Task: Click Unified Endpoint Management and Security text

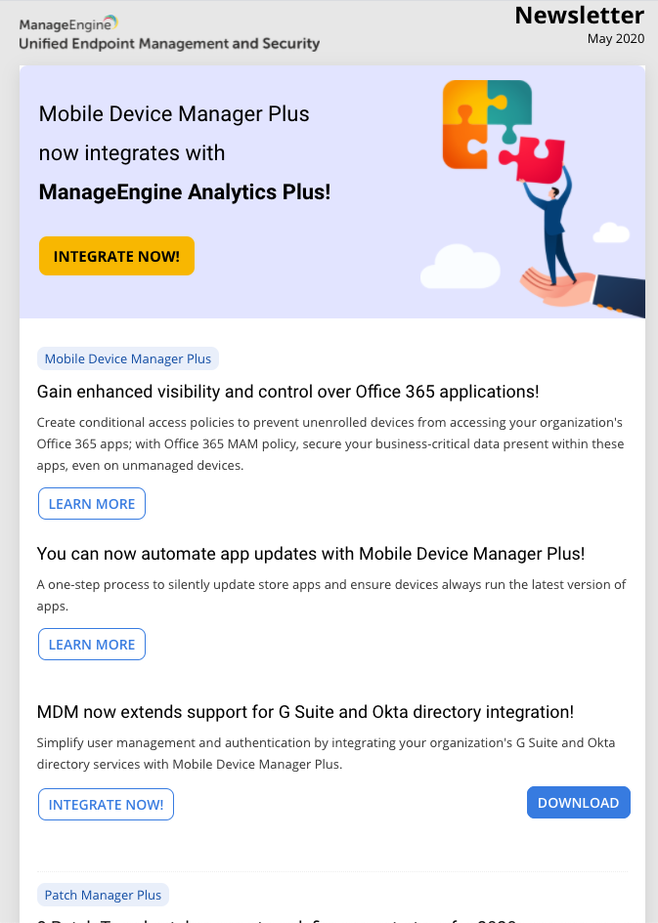Action: [x=170, y=44]
